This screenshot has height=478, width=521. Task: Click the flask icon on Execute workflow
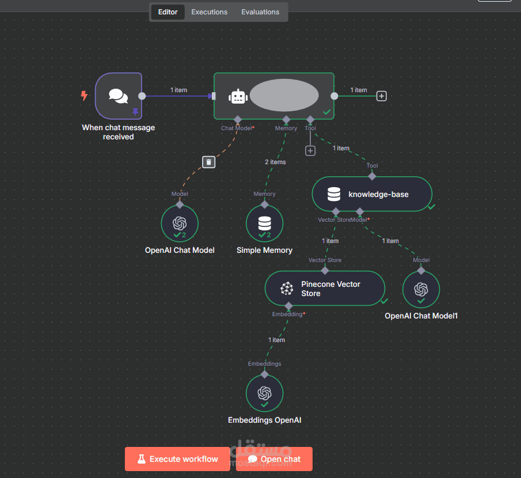coord(142,459)
